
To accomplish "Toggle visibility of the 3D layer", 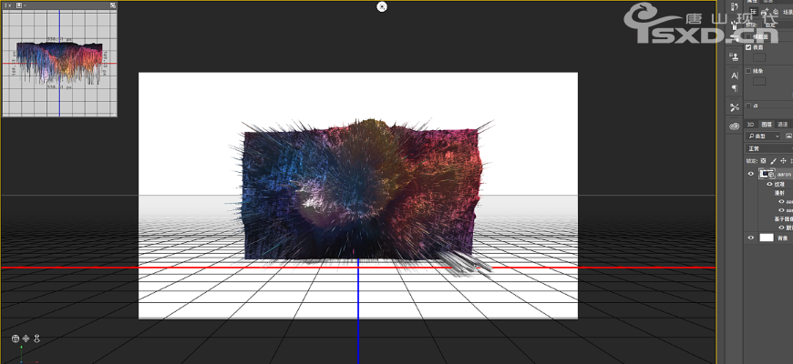I will (751, 173).
